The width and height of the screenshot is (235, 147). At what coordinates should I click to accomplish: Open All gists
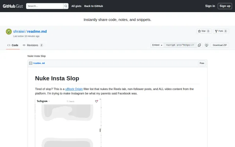(x=76, y=6)
